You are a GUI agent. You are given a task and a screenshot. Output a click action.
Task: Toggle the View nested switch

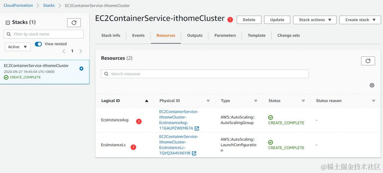pos(39,44)
